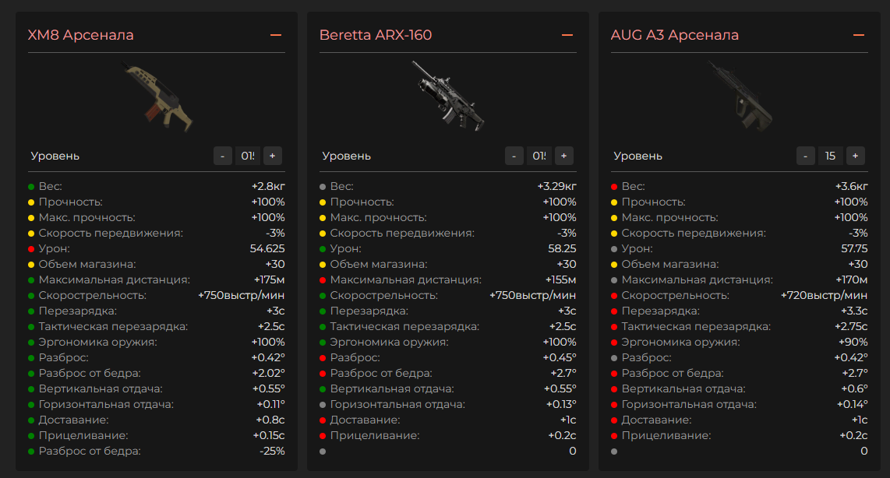890x478 pixels.
Task: Click the XM8 Арсенала weapon image
Action: tap(158, 97)
